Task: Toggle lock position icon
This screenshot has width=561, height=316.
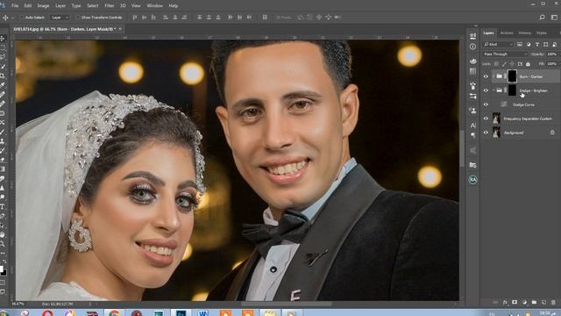Action: (x=512, y=64)
